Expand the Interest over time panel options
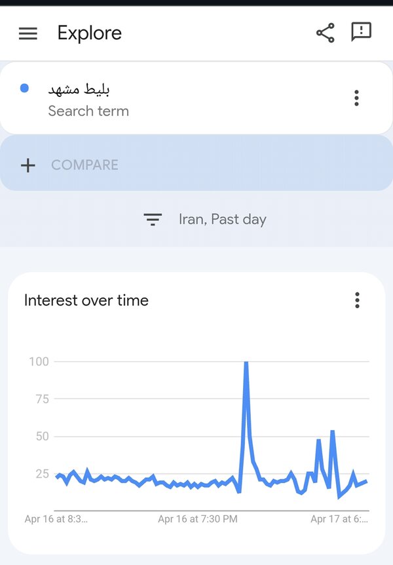393x565 pixels. point(357,300)
